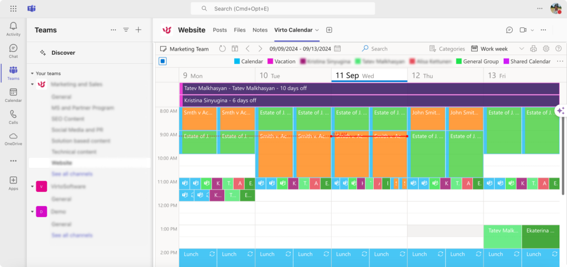Open Virto calendar settings gear
The height and width of the screenshot is (267, 567).
pyautogui.click(x=546, y=49)
